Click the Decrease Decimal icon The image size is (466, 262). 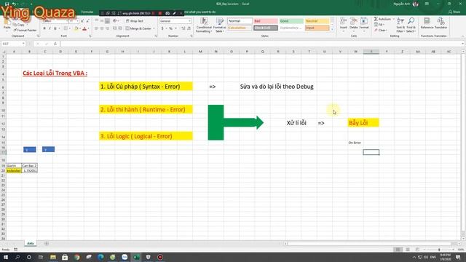[189, 28]
